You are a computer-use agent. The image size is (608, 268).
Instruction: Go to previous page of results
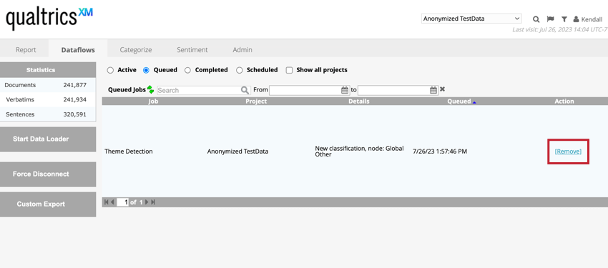(x=112, y=202)
